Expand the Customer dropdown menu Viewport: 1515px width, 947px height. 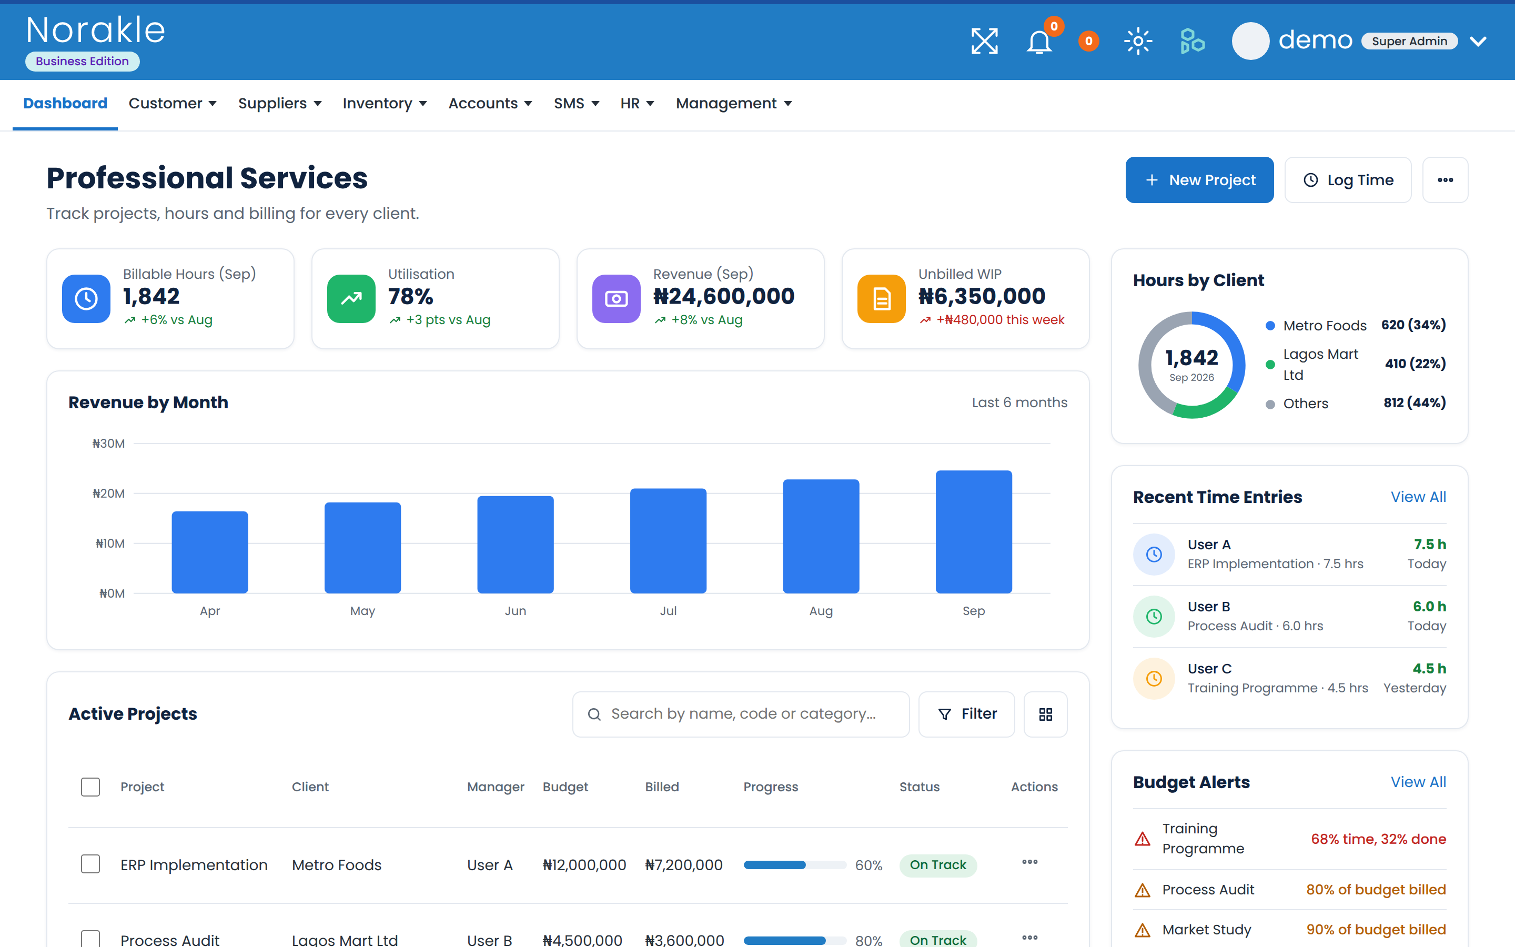[173, 103]
